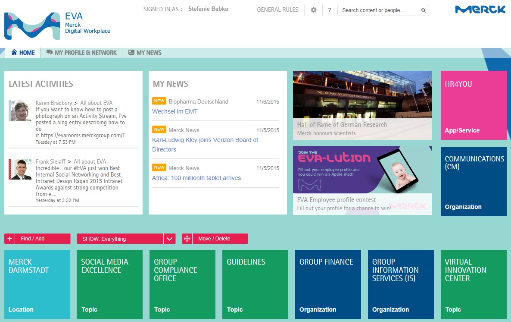Open the General Rules link

tap(277, 10)
